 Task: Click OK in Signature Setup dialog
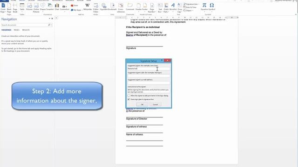pyautogui.click(x=142, y=104)
